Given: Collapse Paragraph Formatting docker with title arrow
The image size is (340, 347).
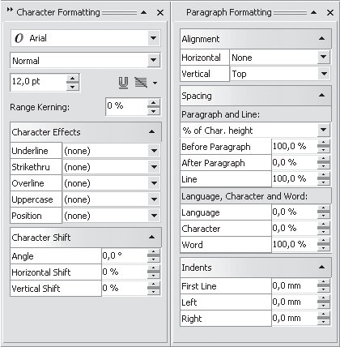Looking at the screenshot, I should pos(313,12).
